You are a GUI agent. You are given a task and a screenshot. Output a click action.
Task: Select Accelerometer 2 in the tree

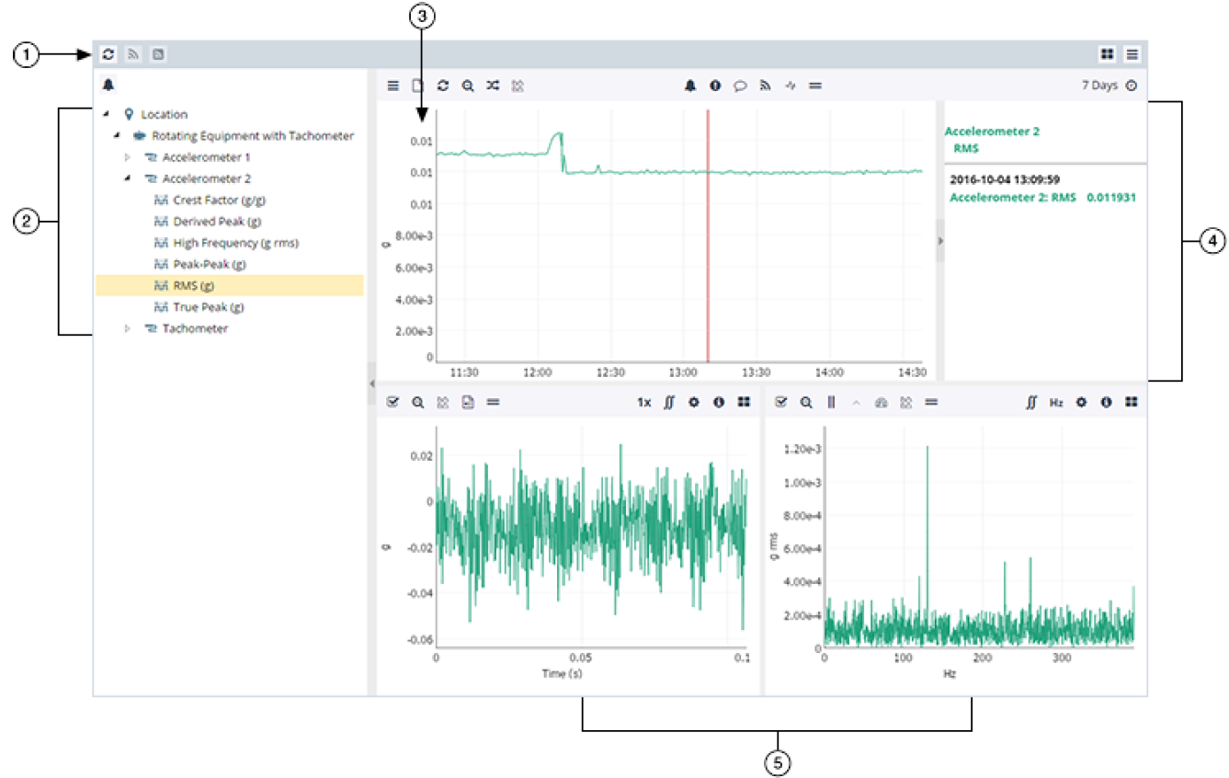point(207,178)
